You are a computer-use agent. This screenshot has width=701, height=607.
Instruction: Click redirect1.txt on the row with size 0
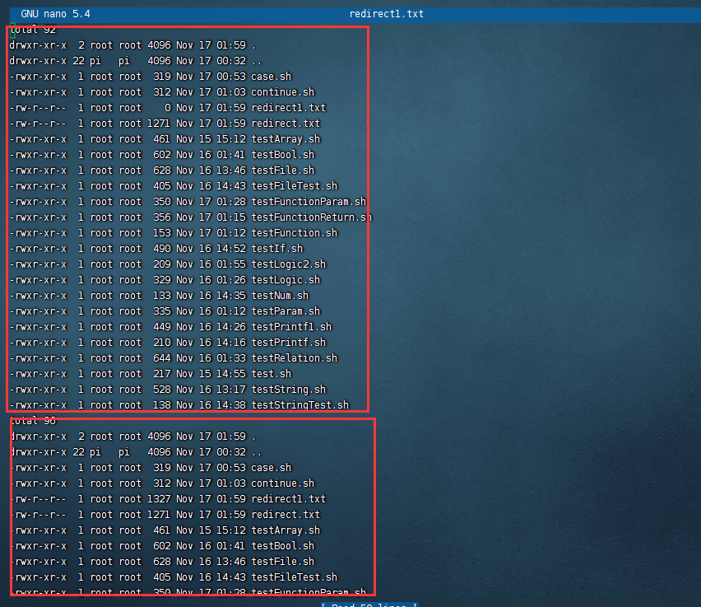tap(288, 108)
